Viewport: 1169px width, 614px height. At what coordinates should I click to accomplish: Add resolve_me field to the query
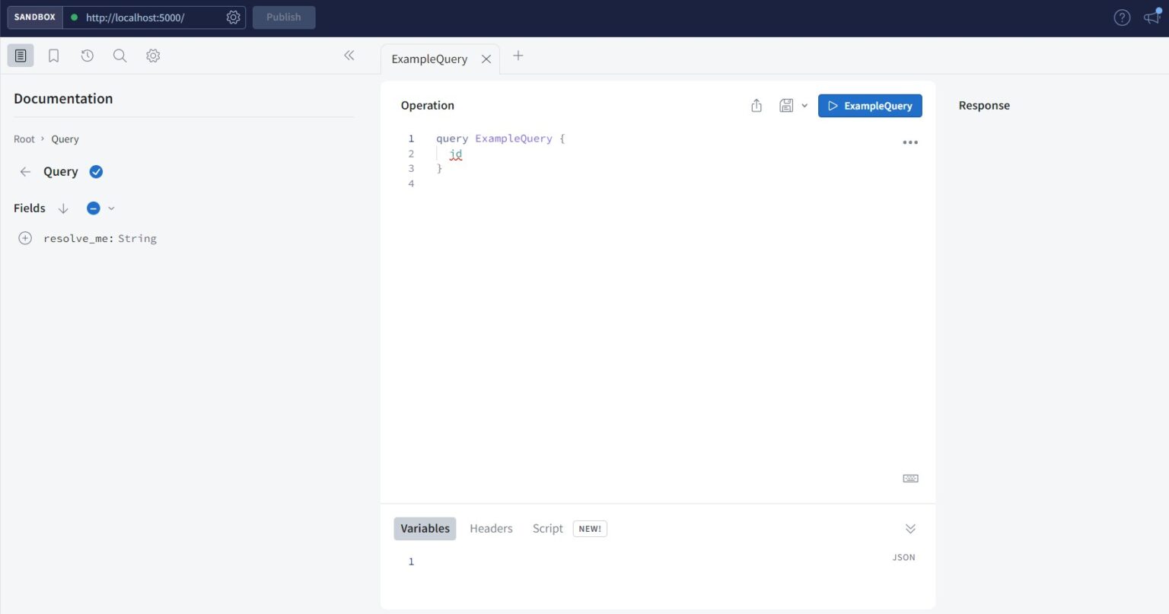click(x=25, y=237)
